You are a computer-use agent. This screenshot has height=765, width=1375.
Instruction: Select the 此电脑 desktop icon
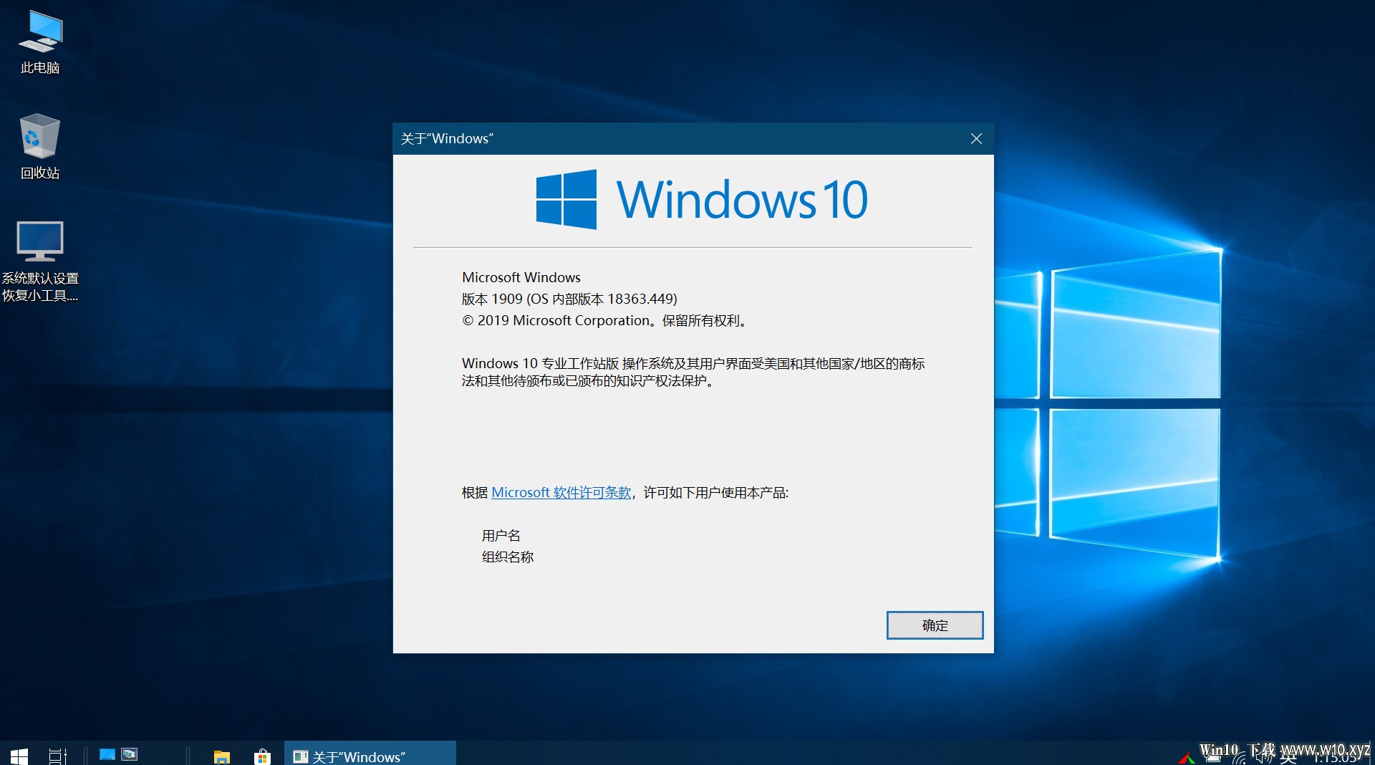[x=40, y=42]
